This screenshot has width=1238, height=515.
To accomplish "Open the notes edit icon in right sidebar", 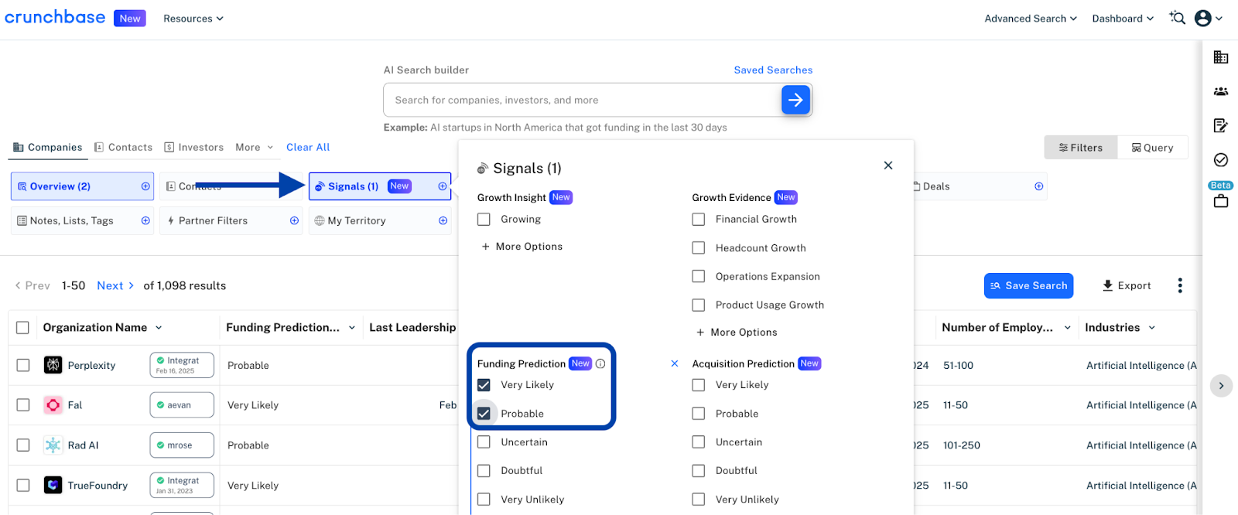I will click(1221, 125).
